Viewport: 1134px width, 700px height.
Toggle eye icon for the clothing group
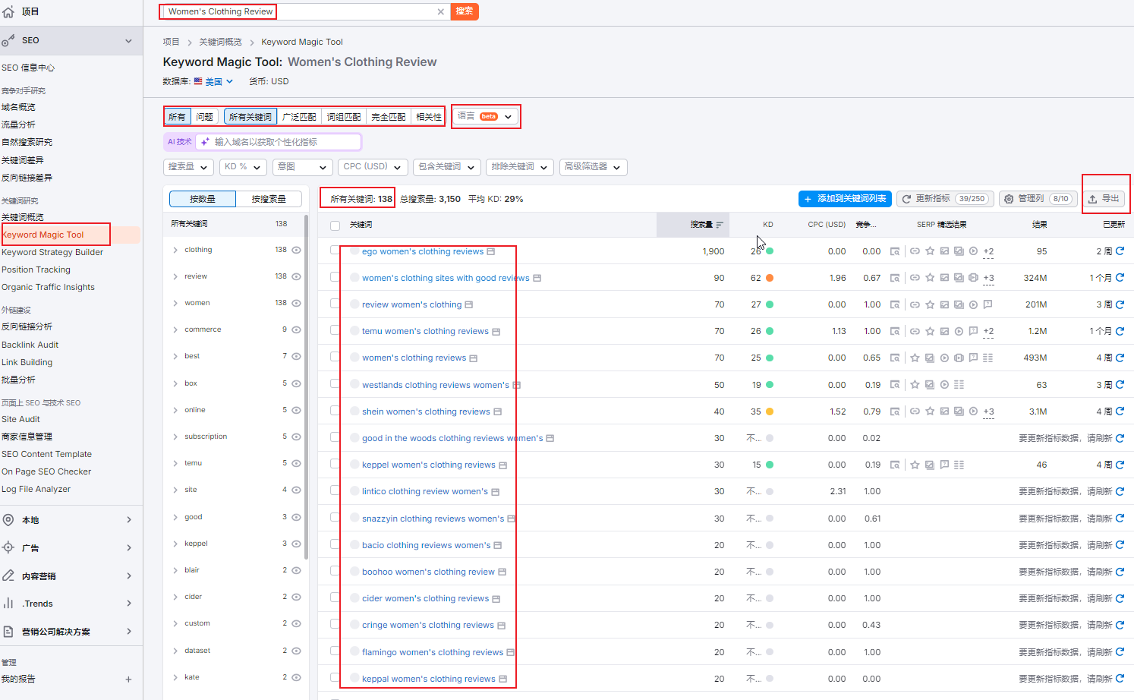tap(297, 250)
